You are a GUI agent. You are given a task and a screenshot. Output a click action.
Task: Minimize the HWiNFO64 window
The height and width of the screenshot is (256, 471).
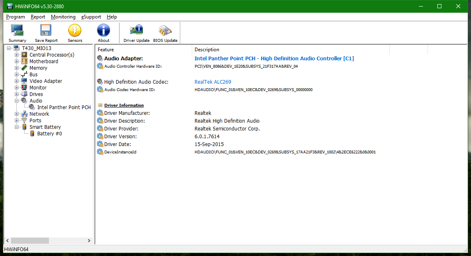coord(421,6)
